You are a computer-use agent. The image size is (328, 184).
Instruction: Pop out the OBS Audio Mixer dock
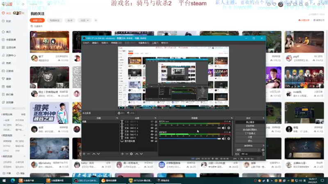click(x=232, y=118)
